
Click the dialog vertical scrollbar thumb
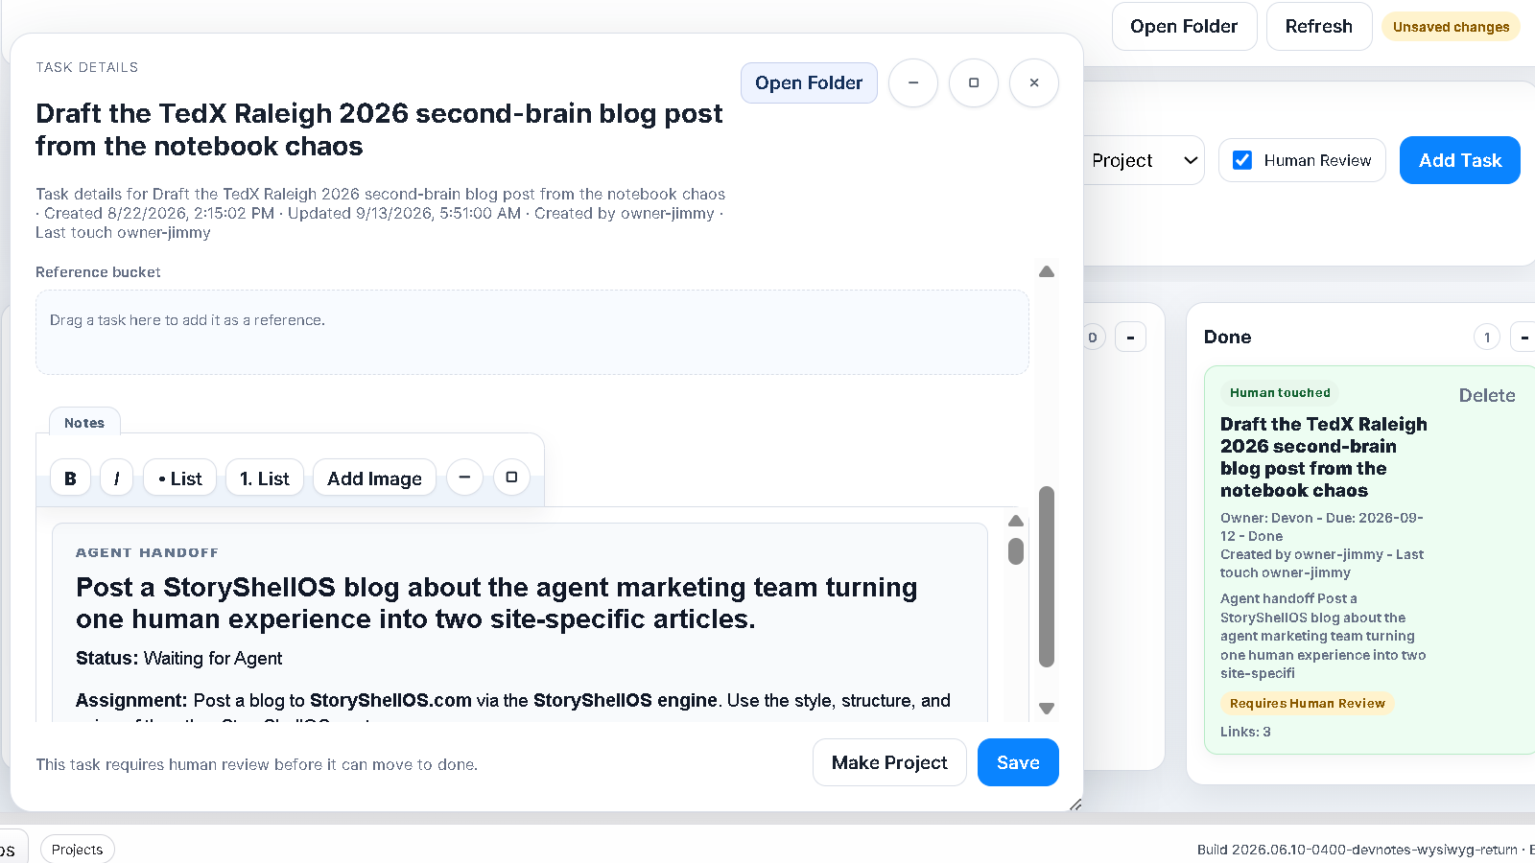tap(1047, 576)
